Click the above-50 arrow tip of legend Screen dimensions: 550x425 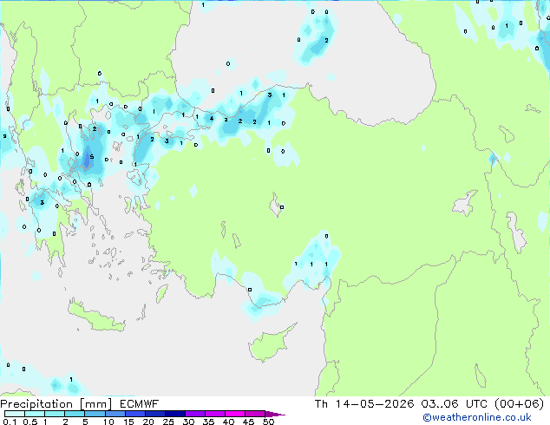275,414
